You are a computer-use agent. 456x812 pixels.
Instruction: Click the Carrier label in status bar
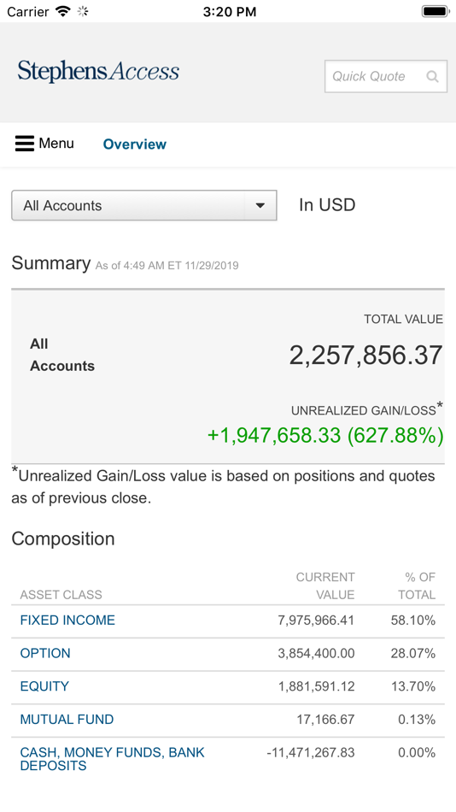click(28, 11)
